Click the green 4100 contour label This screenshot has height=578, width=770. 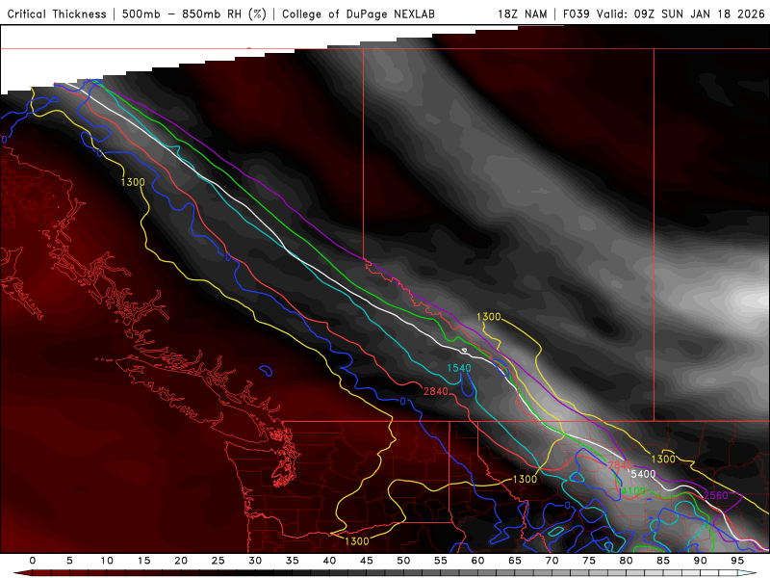[634, 491]
